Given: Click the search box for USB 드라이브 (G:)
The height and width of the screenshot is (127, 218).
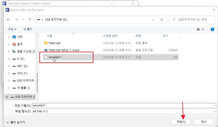Looking at the screenshot, I should tap(192, 20).
